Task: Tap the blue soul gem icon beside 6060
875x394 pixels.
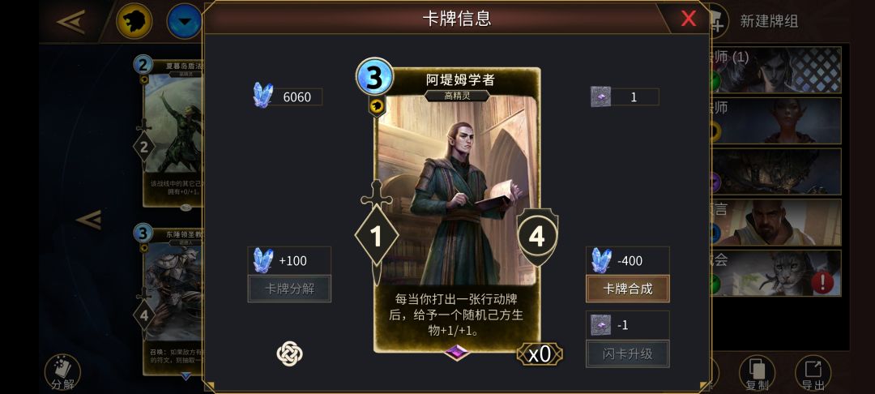Action: pyautogui.click(x=262, y=96)
